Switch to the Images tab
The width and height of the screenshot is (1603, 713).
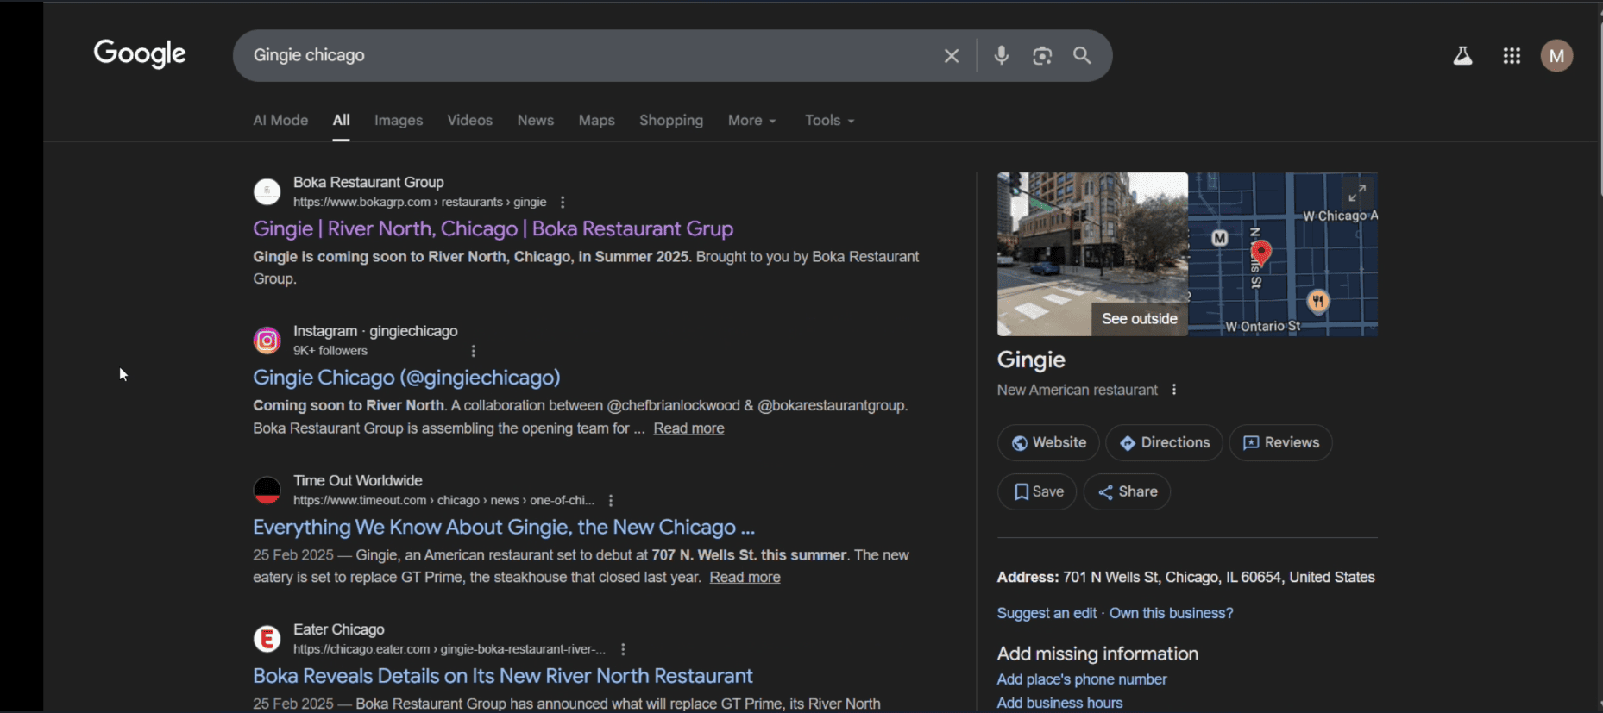click(399, 121)
